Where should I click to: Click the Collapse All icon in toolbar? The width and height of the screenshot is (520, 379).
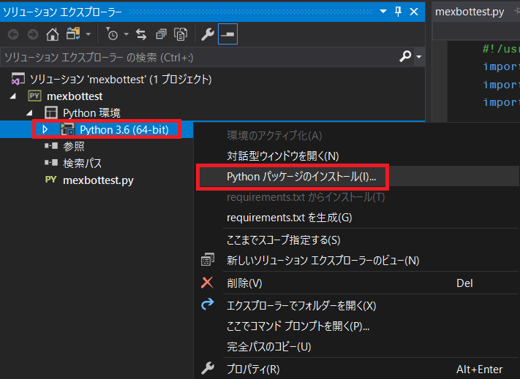coord(161,34)
